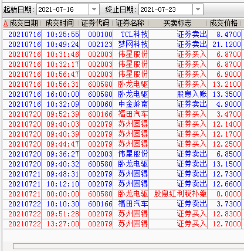Click the time cell 09:52:39
This screenshot has height=251, width=244.
pyautogui.click(x=60, y=114)
